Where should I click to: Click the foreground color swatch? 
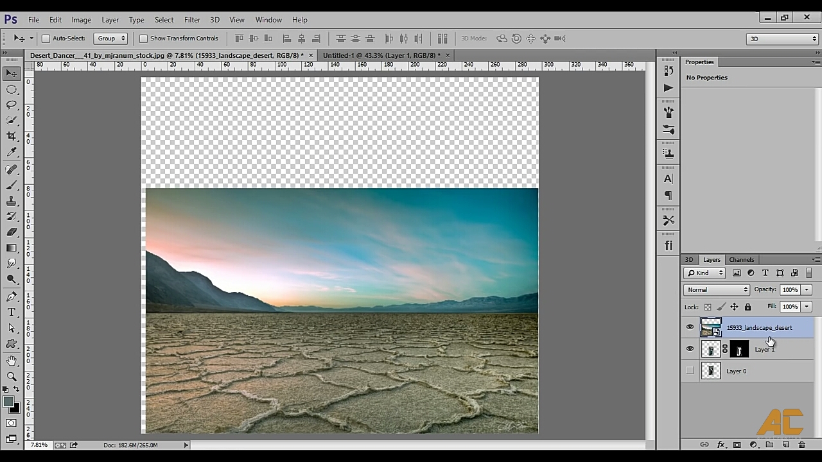click(8, 402)
